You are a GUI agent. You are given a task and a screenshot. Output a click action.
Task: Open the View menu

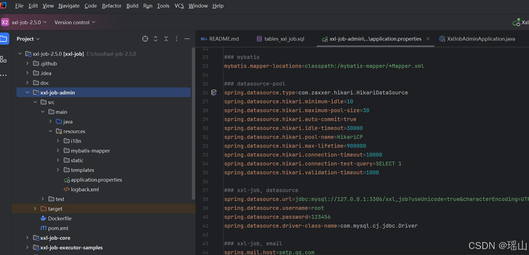point(48,6)
